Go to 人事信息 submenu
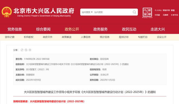 pos(86,37)
